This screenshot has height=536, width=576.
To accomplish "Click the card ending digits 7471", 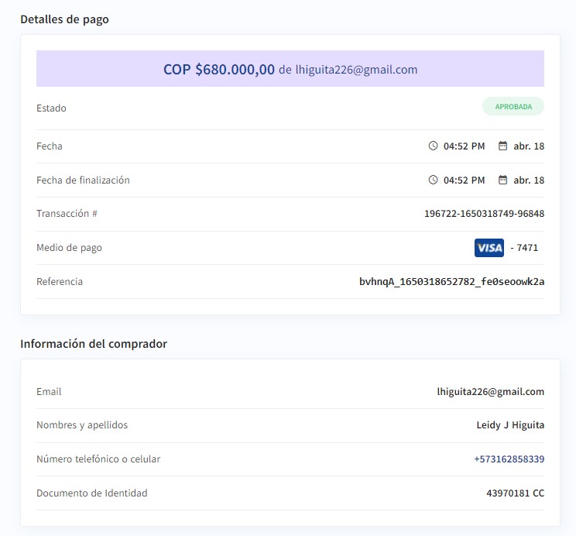I will [526, 248].
